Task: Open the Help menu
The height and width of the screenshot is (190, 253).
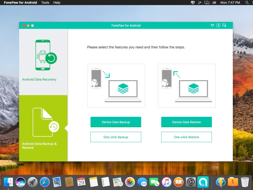Action: [x=57, y=3]
